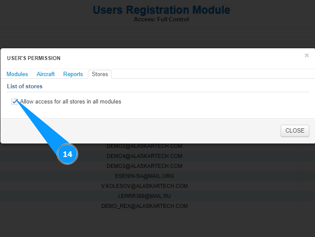Click the Stores tab
This screenshot has height=237, width=315.
100,74
